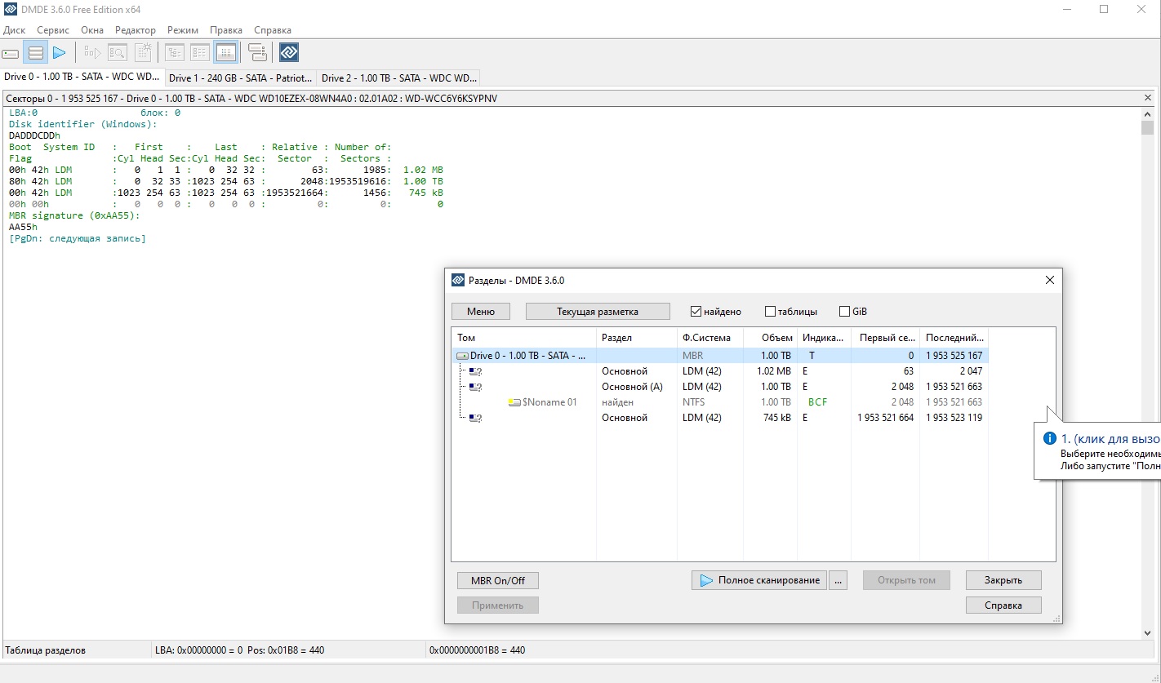Image resolution: width=1161 pixels, height=683 pixels.
Task: Start scan with the blue play toolbar icon
Action: pyautogui.click(x=59, y=53)
